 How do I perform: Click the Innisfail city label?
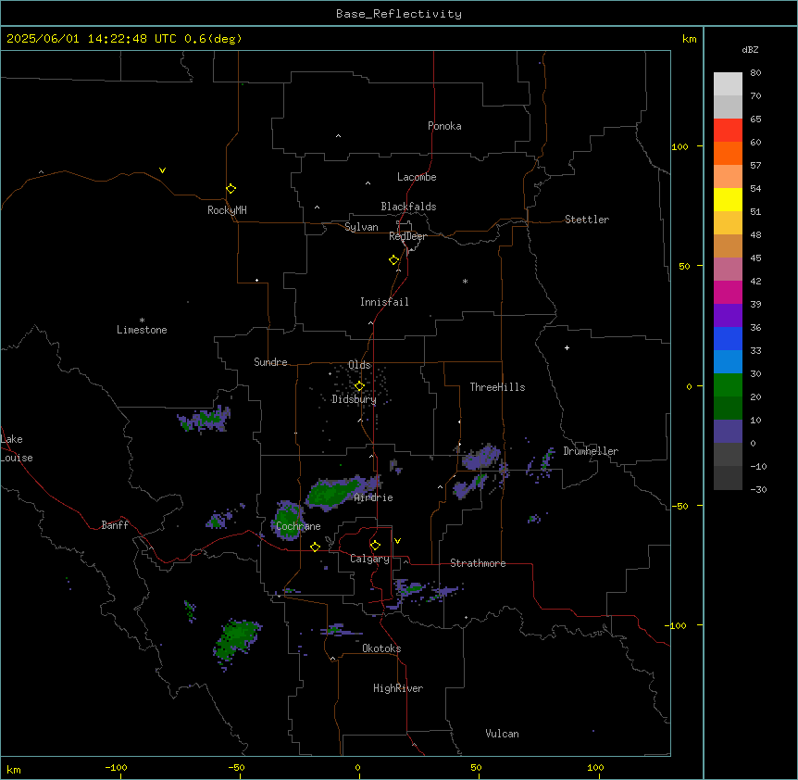[384, 302]
